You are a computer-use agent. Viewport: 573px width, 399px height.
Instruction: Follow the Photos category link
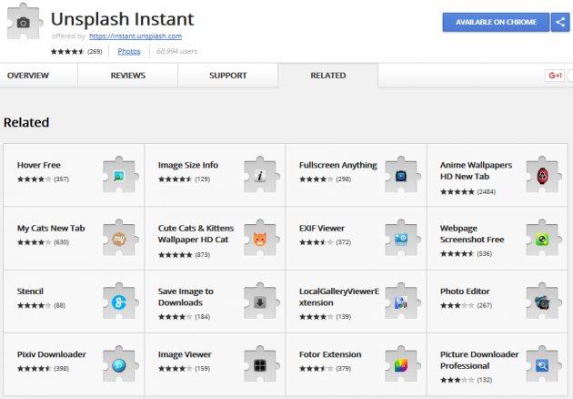(x=129, y=52)
